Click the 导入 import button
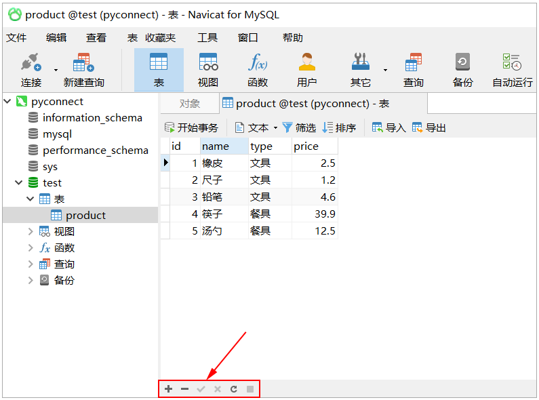The image size is (539, 400). 388,128
